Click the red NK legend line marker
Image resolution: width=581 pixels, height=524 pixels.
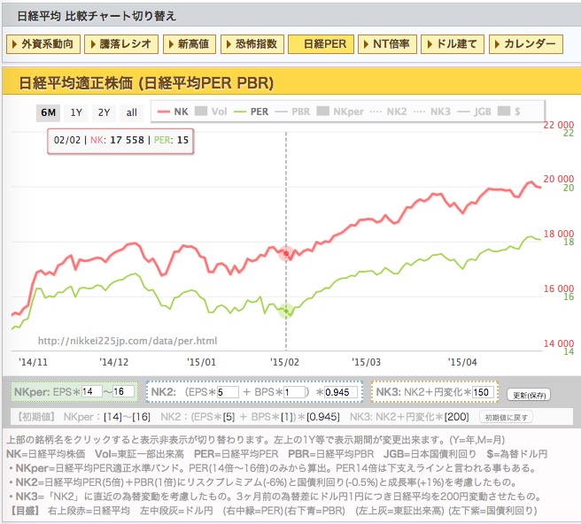[x=164, y=112]
